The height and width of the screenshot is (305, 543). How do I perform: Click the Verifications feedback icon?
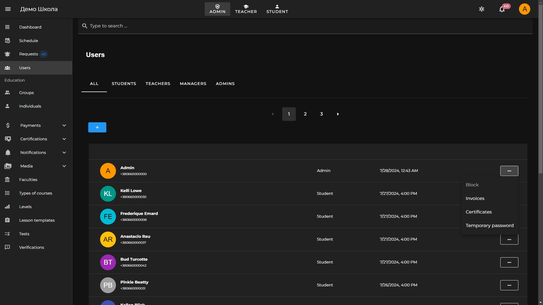[7, 247]
